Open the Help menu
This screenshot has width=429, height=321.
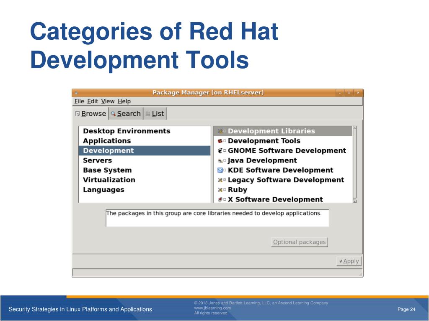coord(124,101)
